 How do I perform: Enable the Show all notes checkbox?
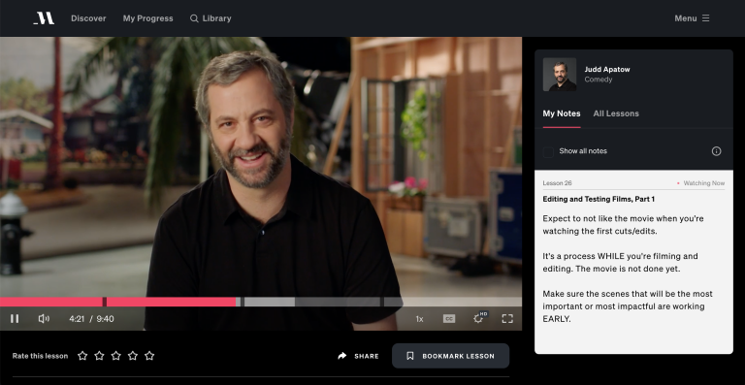pos(548,151)
